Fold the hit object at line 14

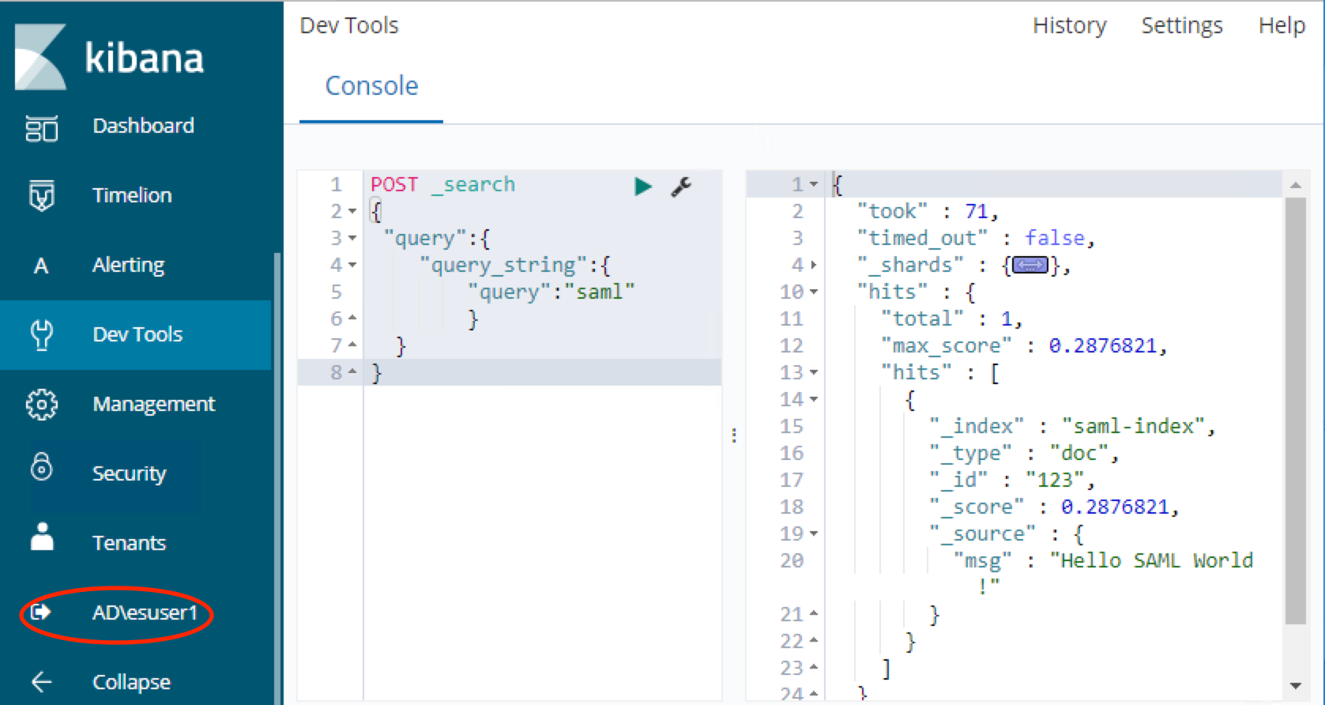pyautogui.click(x=814, y=400)
